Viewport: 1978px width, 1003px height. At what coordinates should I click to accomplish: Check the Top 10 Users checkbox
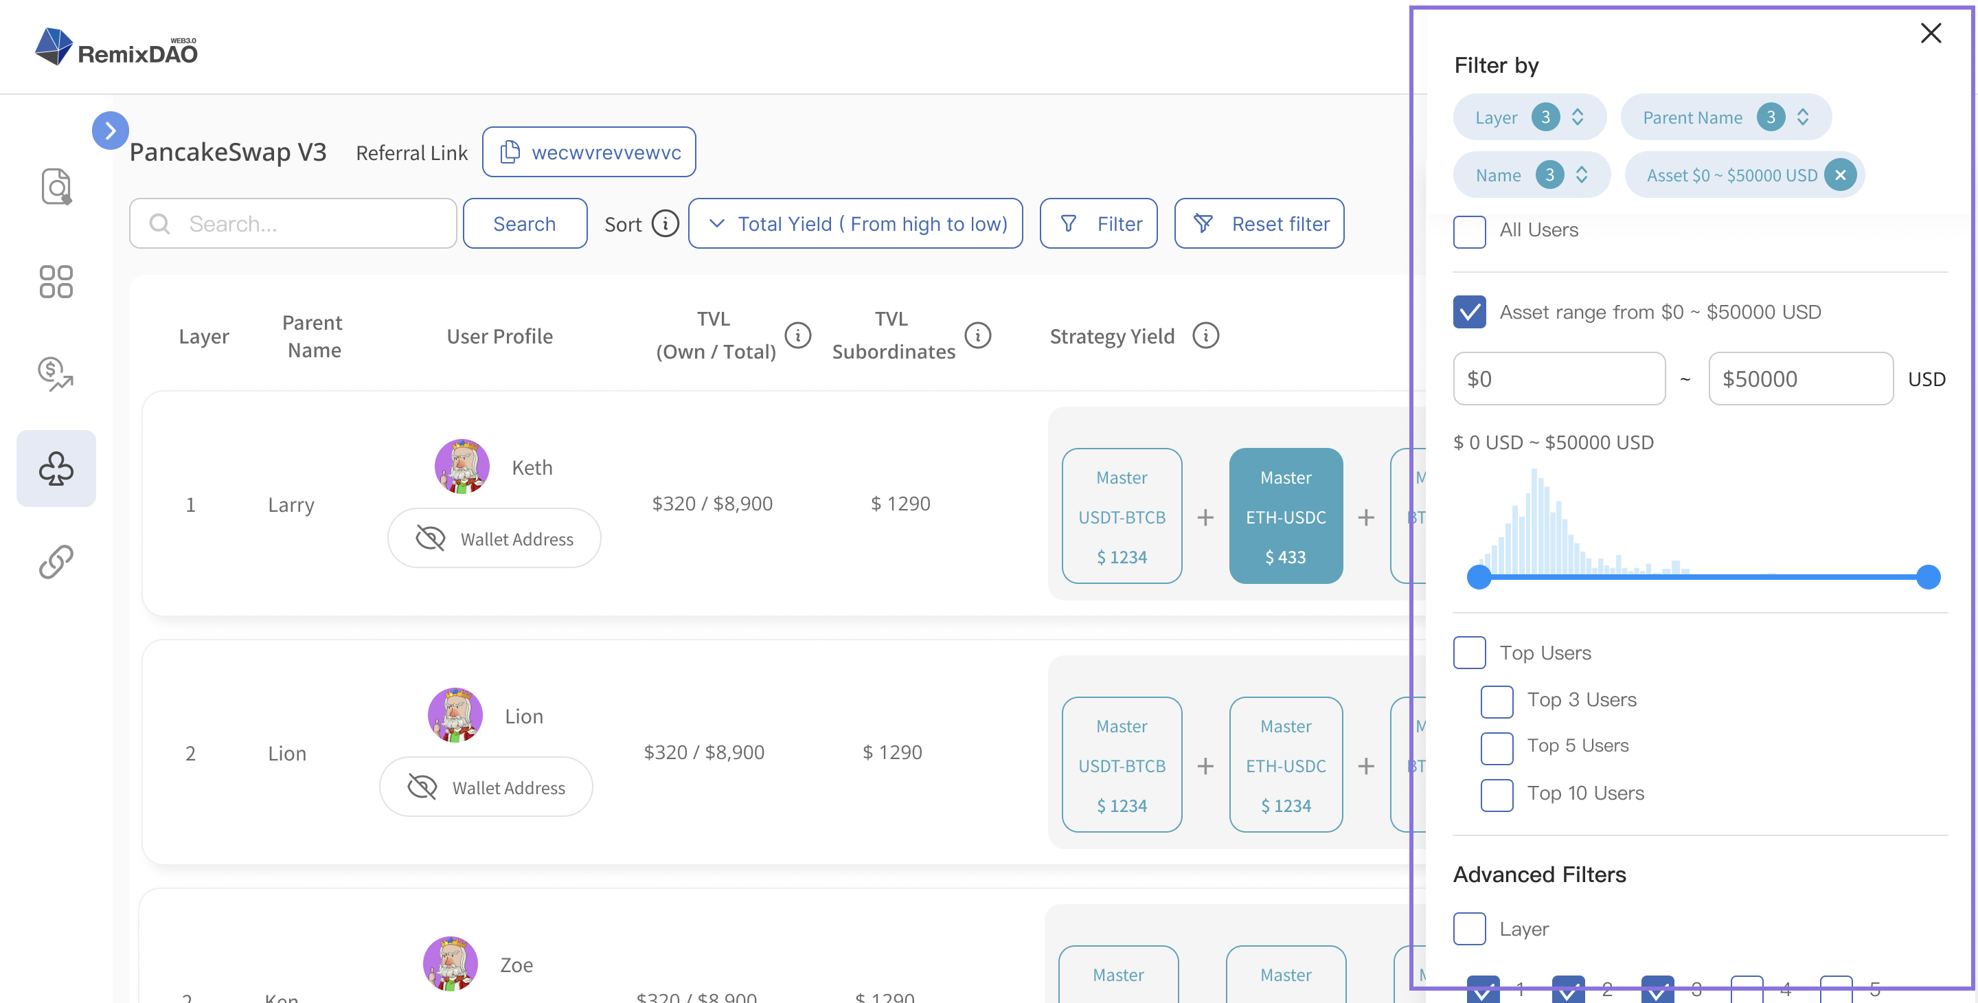[x=1497, y=794]
